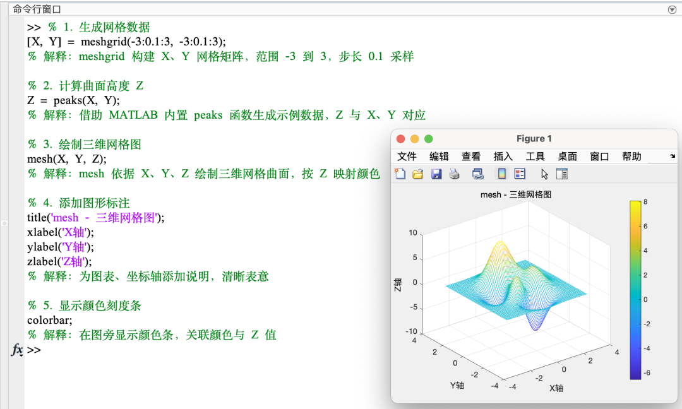Viewport: 682px width, 409px height.
Task: Toggle the Insert Colorbar toolbar icon
Action: point(501,174)
